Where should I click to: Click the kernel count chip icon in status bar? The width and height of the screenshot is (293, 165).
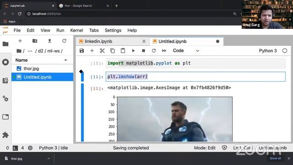click(30, 148)
